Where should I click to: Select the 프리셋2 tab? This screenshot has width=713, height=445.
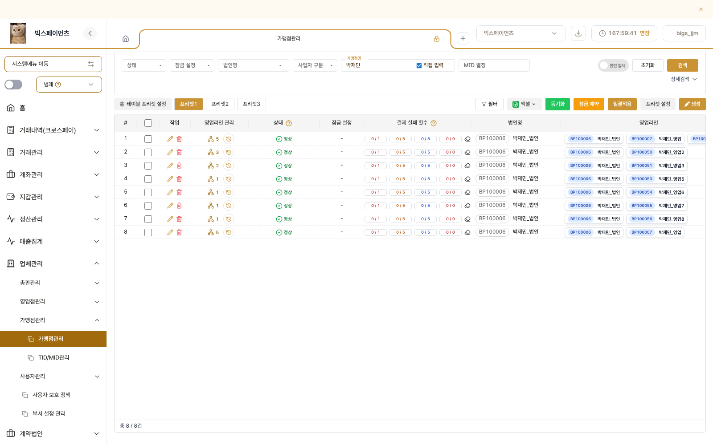pyautogui.click(x=220, y=104)
